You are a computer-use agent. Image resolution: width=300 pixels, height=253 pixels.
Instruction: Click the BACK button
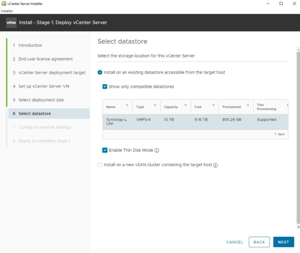click(259, 242)
